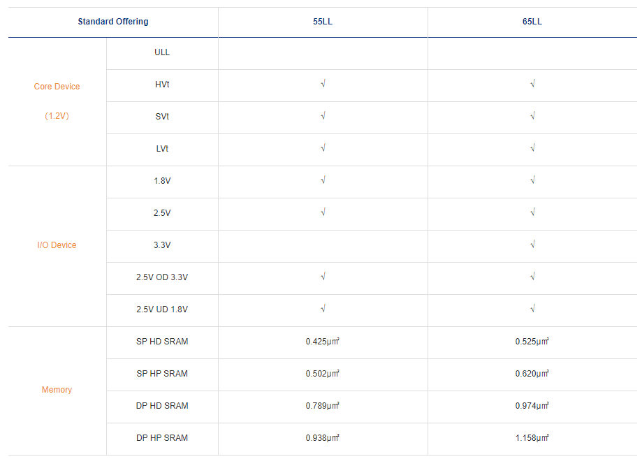This screenshot has height=459, width=642.
Task: Click the DP HP SRAM row label
Action: [x=162, y=438]
